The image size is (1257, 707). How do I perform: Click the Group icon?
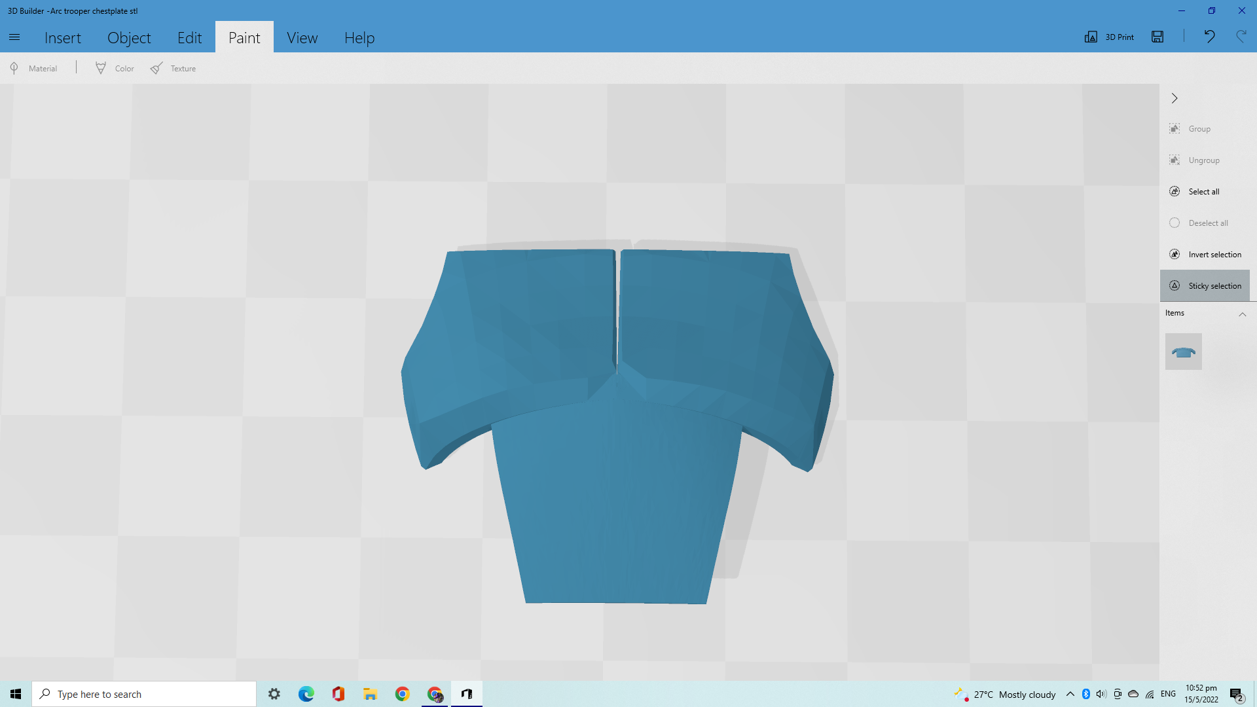click(x=1175, y=128)
